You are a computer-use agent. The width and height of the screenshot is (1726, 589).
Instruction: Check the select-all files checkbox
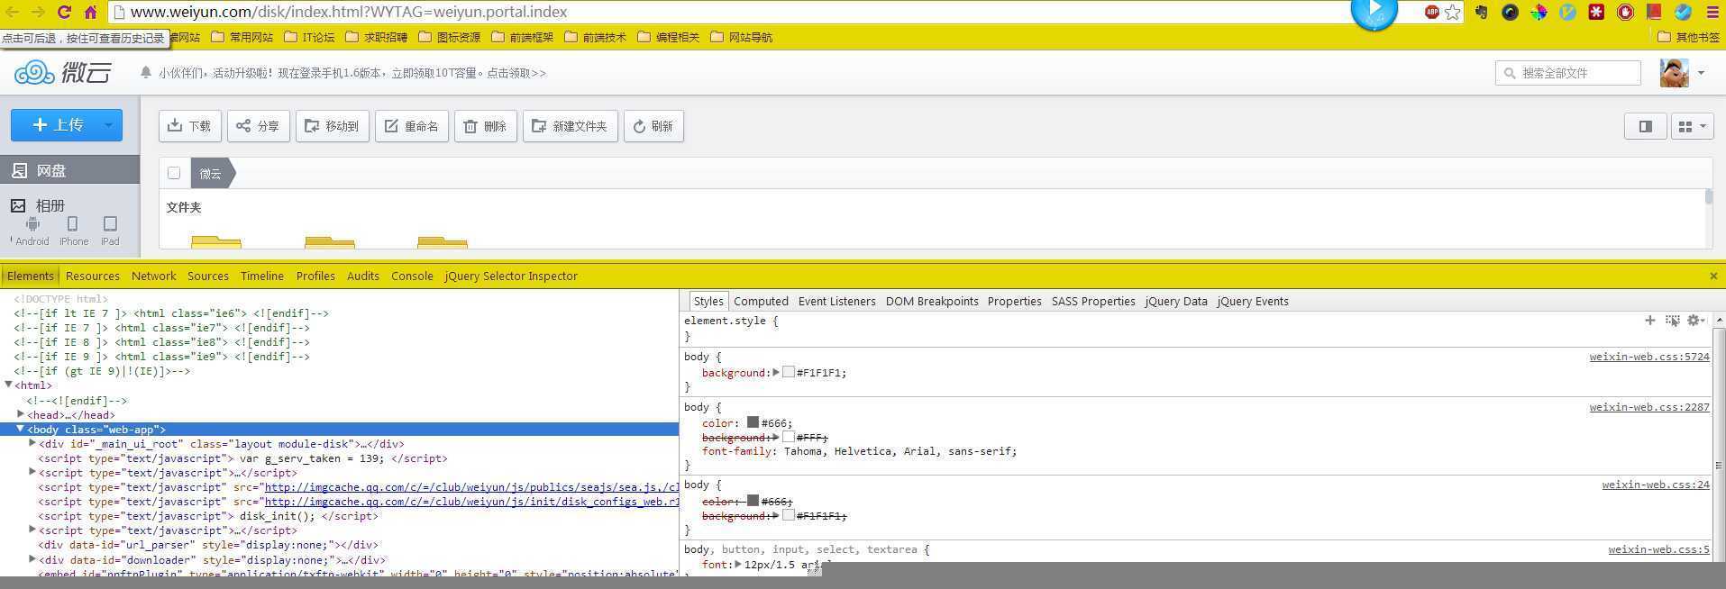pos(174,173)
